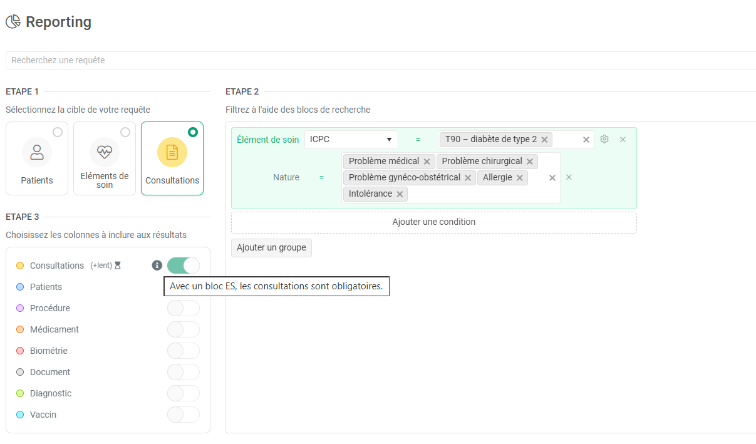Remove the T90 diabète de type 2 tag
This screenshot has height=444, width=756.
pyautogui.click(x=544, y=140)
